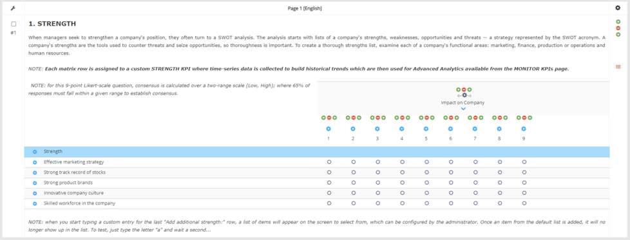This screenshot has height=240, width=630.
Task: Click the 1. STRENGTH question title
Action: pyautogui.click(x=52, y=24)
